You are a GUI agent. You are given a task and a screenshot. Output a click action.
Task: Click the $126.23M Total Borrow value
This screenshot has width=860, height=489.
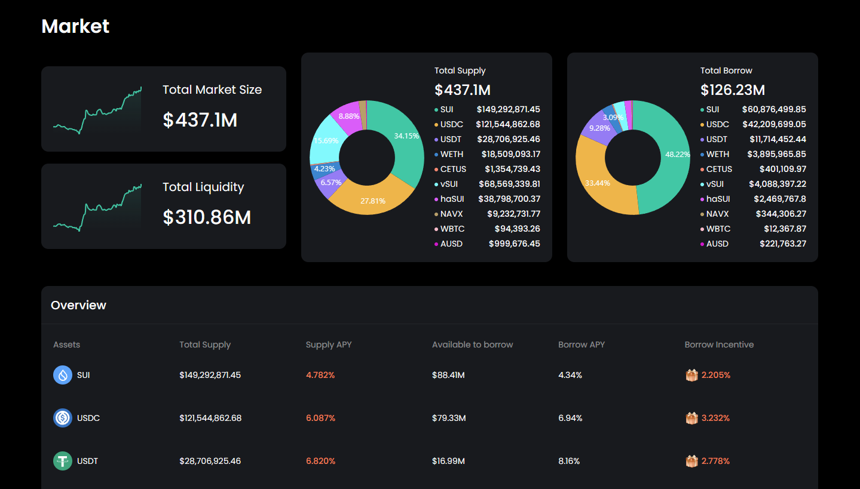(733, 90)
